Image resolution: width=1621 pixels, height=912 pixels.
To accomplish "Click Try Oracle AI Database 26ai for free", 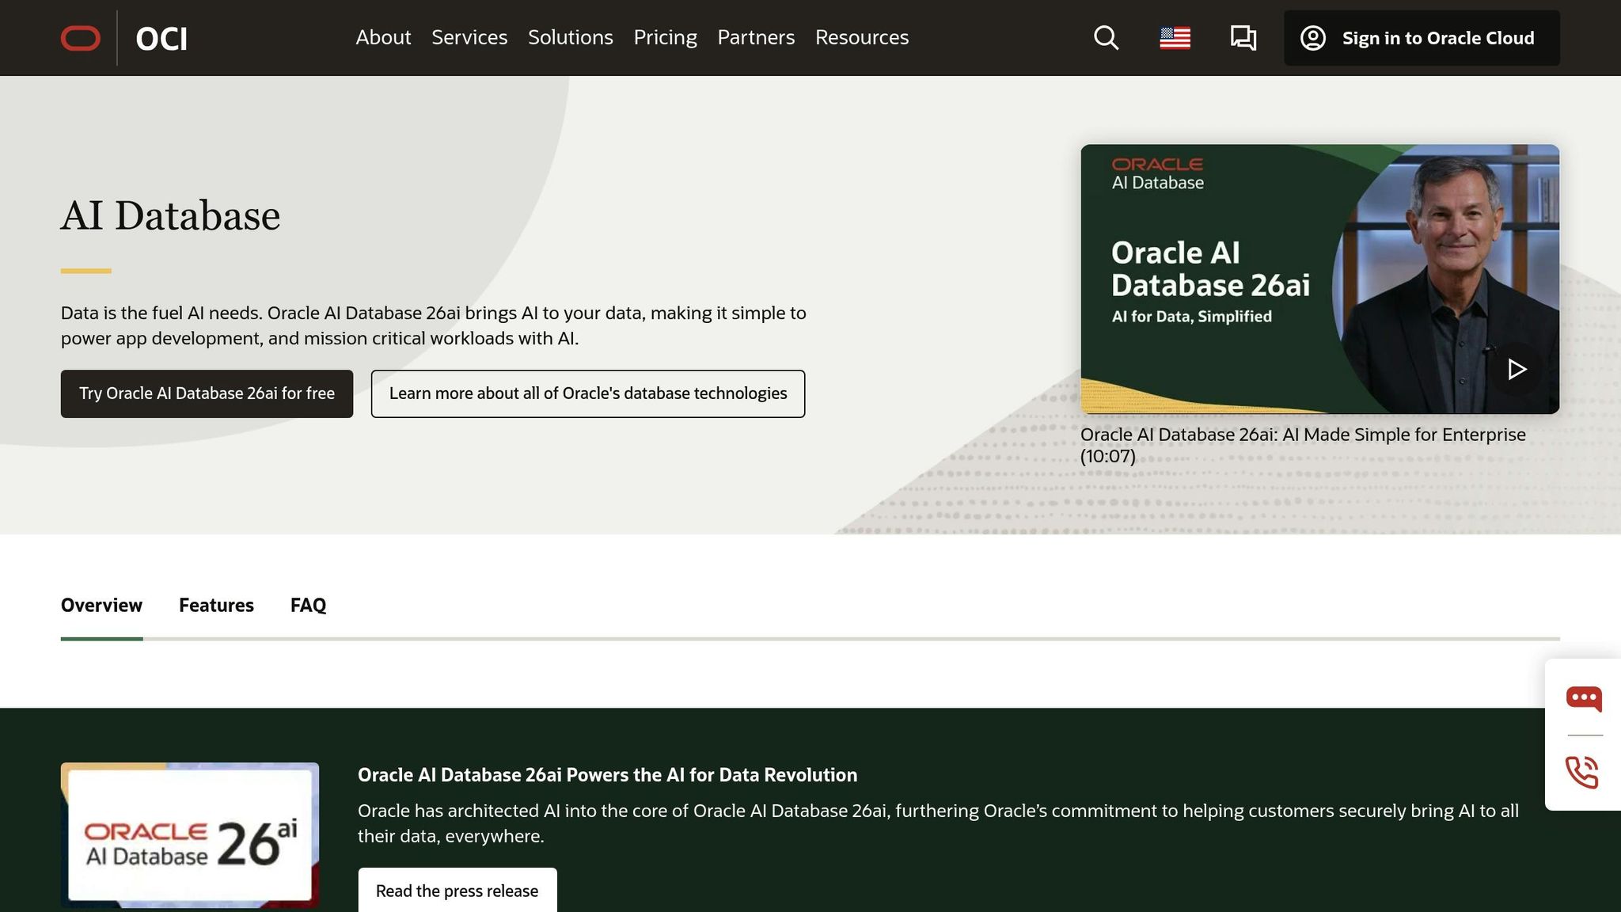I will pyautogui.click(x=207, y=393).
